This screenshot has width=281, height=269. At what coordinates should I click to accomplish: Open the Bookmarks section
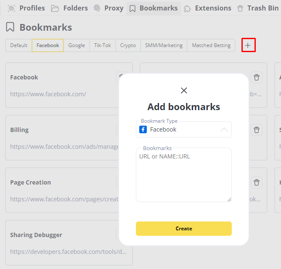click(x=154, y=8)
